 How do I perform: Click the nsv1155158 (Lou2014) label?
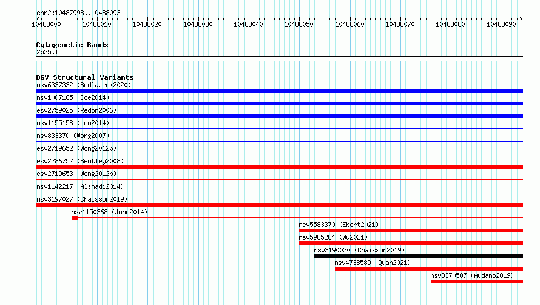coord(73,123)
